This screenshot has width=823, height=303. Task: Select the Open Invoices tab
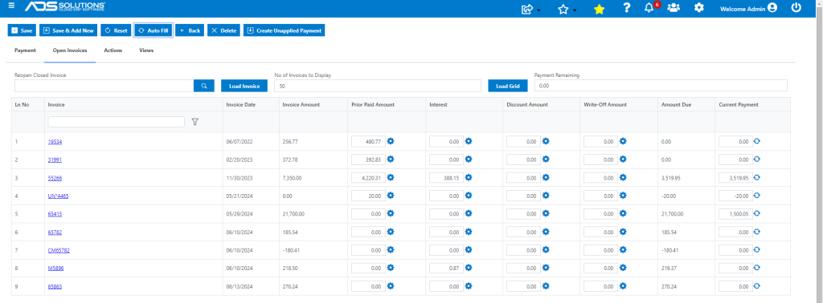[70, 50]
